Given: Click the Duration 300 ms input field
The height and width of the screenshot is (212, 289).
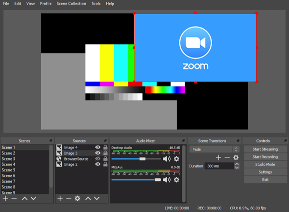Looking at the screenshot, I should click(219, 166).
